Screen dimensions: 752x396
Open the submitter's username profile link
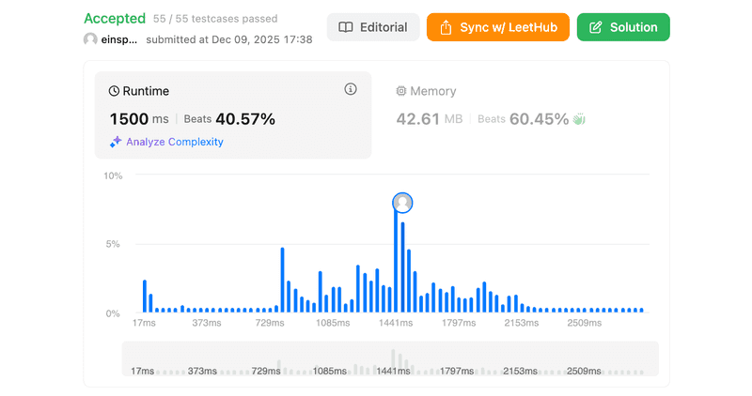(x=119, y=39)
